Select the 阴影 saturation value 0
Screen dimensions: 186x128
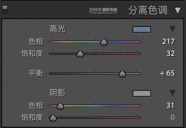(172, 117)
